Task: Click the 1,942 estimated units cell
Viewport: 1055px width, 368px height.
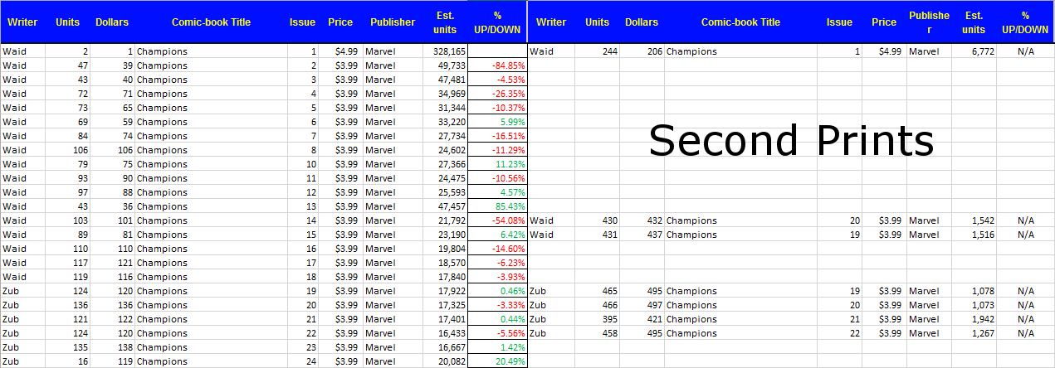Action: click(x=982, y=319)
